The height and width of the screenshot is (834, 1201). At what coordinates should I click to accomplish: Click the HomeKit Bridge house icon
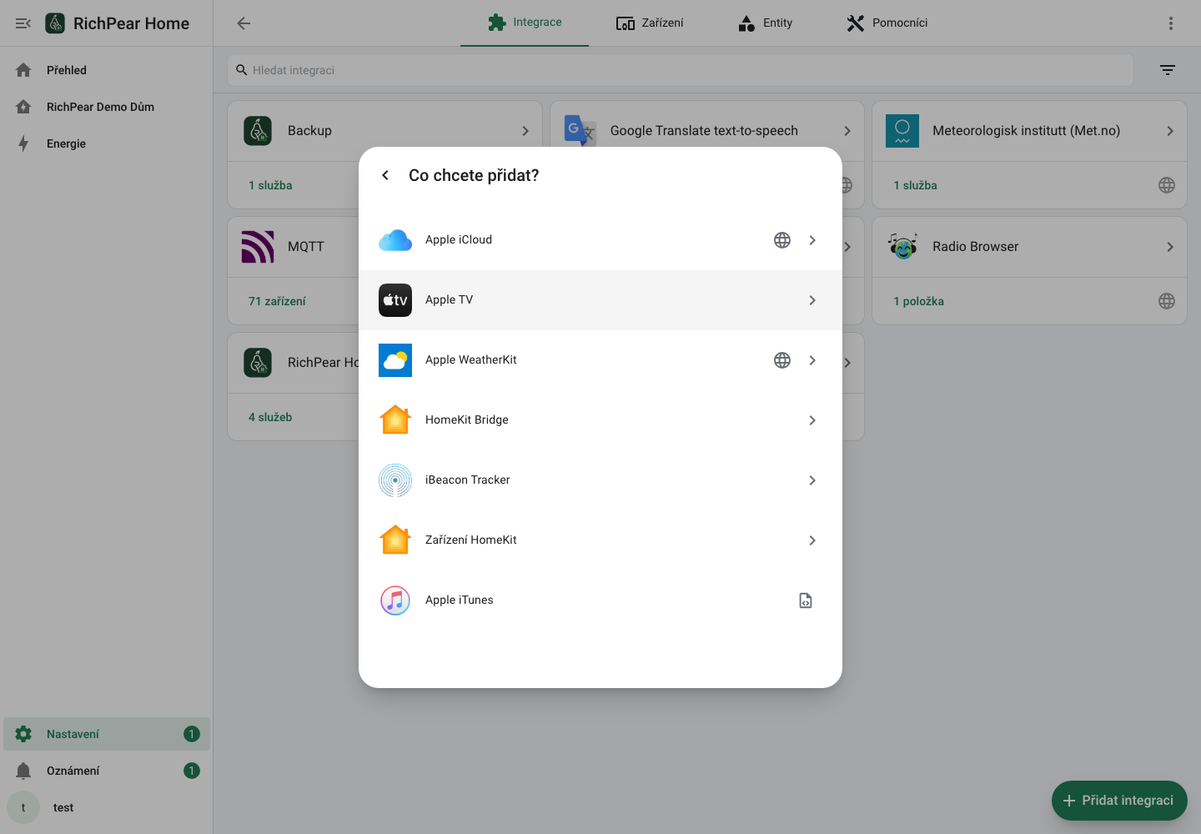(395, 420)
